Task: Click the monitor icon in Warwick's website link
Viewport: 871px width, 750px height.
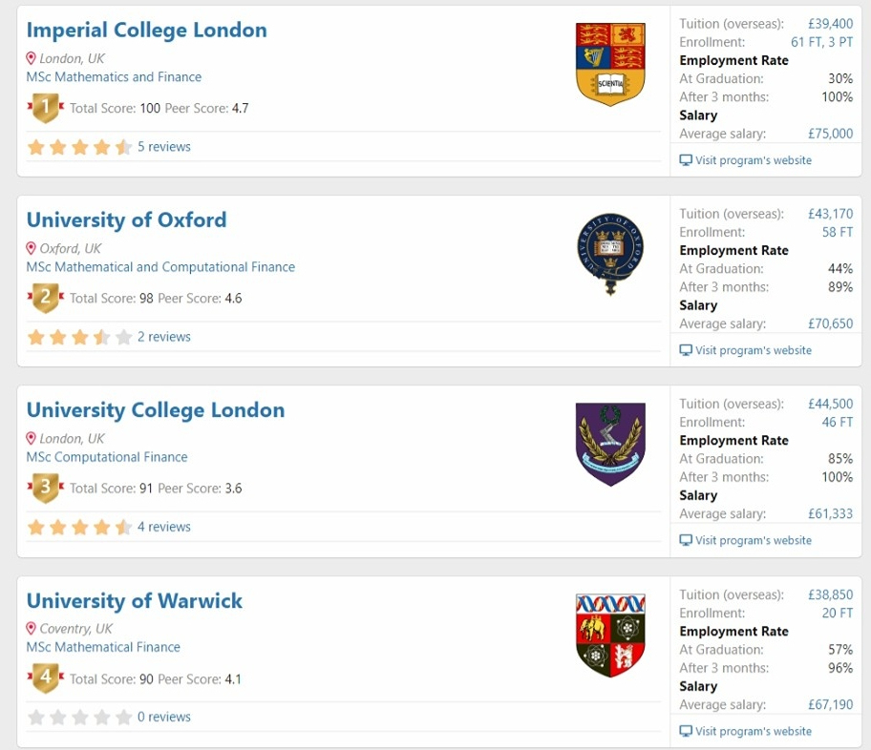Action: (x=686, y=731)
